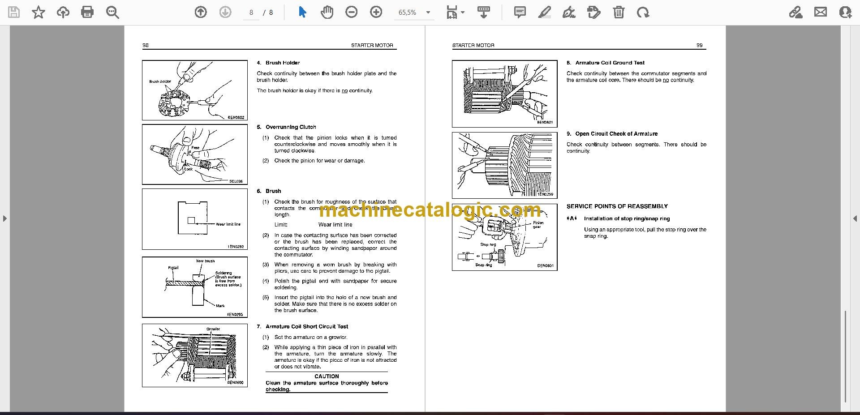This screenshot has height=415, width=860.
Task: Upload the file to the cloud
Action: coord(63,13)
